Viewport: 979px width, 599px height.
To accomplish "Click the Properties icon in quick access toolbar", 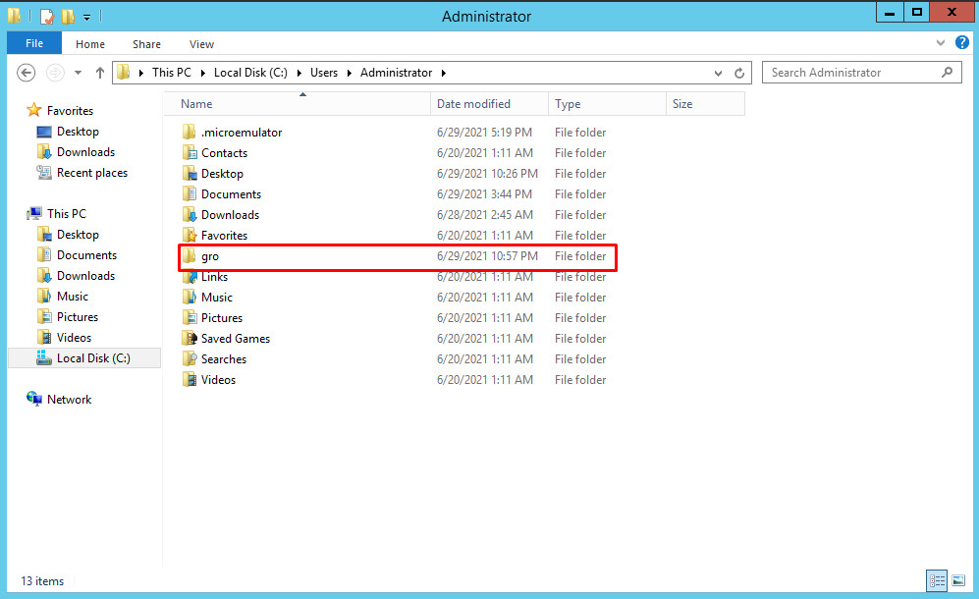I will [46, 17].
